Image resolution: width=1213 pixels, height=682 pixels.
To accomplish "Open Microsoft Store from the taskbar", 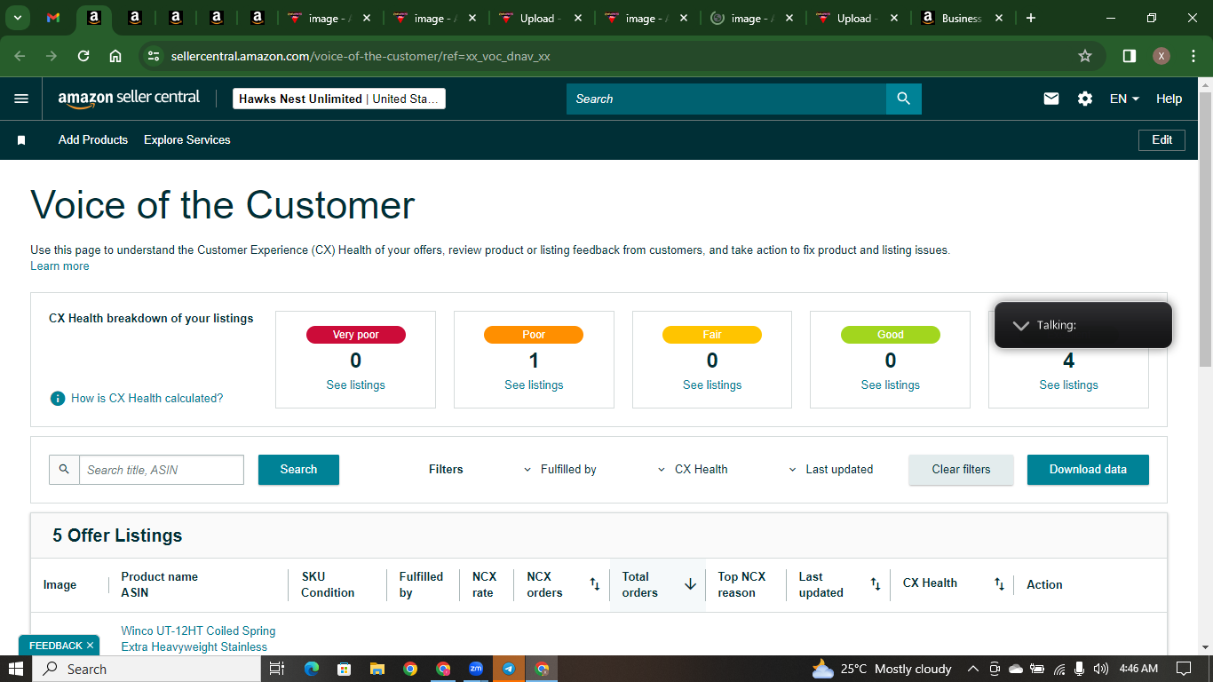I will [345, 669].
